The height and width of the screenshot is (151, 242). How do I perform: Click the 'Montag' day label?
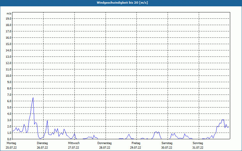pyautogui.click(x=11, y=143)
